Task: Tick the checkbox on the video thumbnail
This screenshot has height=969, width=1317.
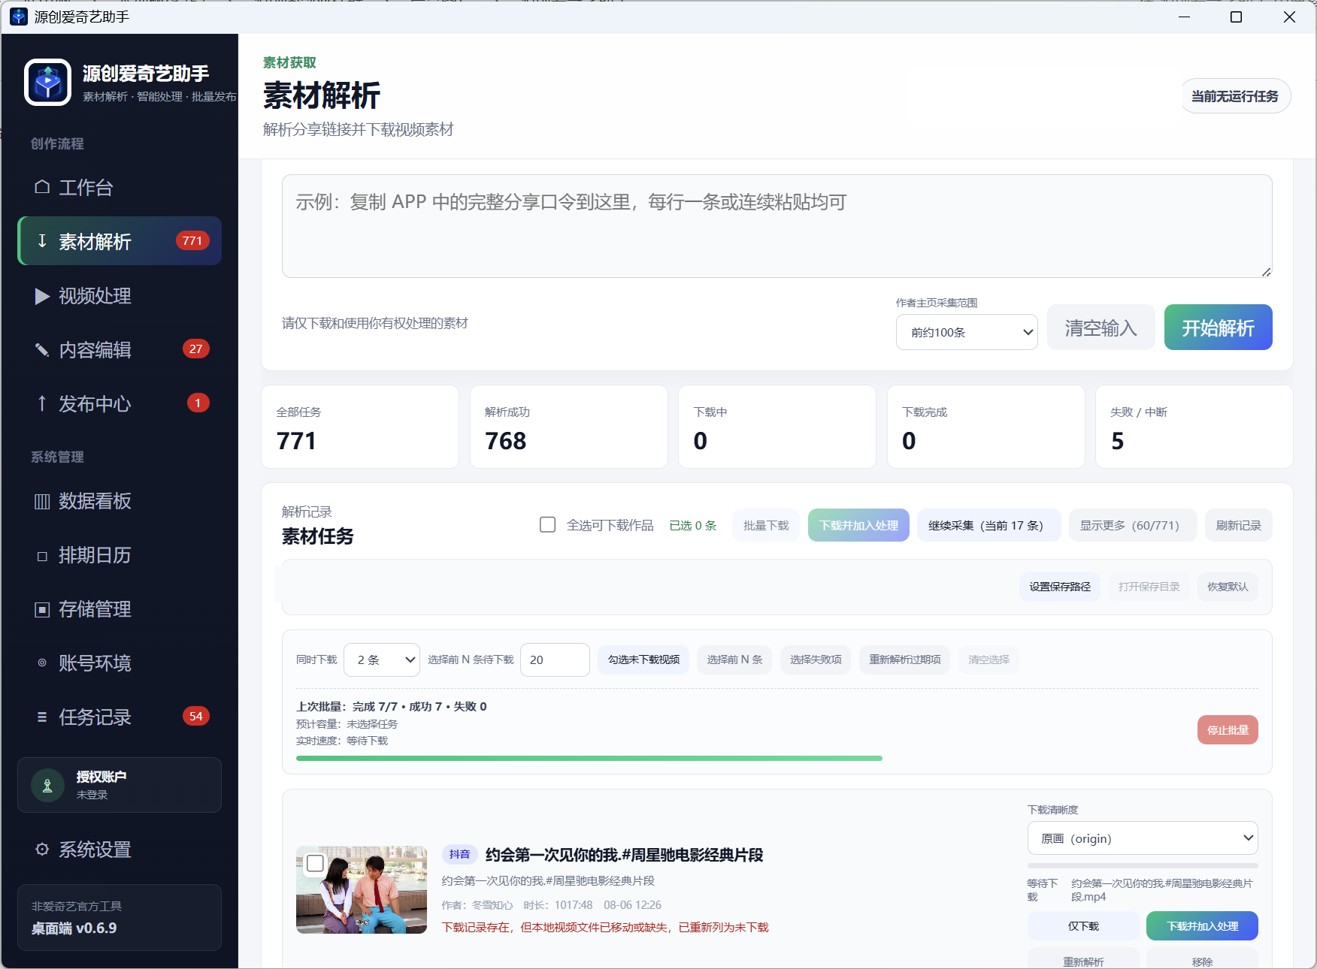Action: 315,864
